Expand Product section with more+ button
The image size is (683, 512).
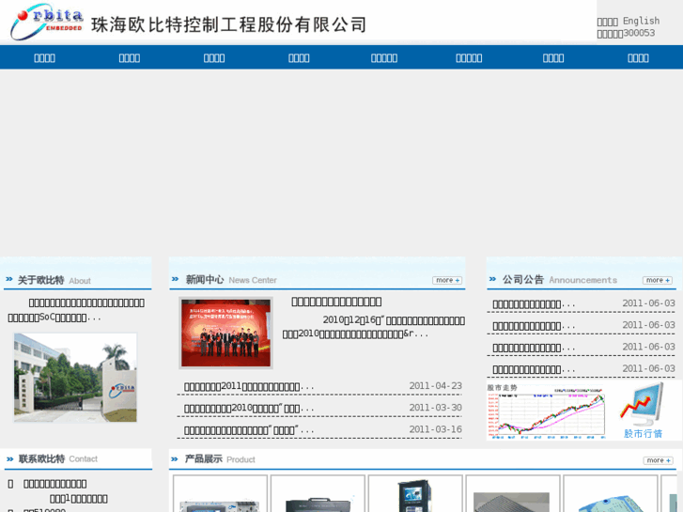(658, 460)
